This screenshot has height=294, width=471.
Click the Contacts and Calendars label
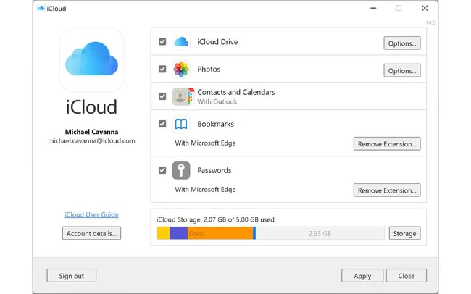[236, 92]
